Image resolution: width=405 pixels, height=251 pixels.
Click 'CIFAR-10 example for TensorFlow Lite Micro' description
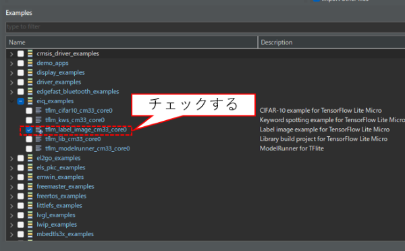pos(321,111)
